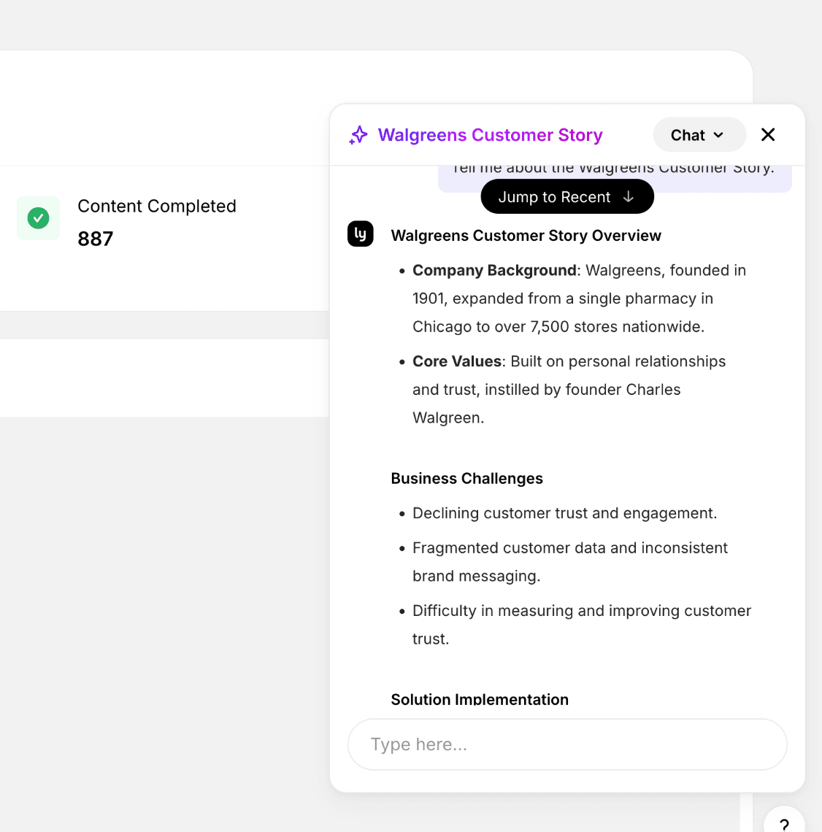This screenshot has height=832, width=822.
Task: Click the Content Completed label
Action: (157, 206)
